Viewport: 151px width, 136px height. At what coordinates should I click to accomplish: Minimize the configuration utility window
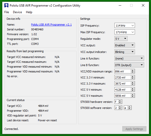coord(120,5)
